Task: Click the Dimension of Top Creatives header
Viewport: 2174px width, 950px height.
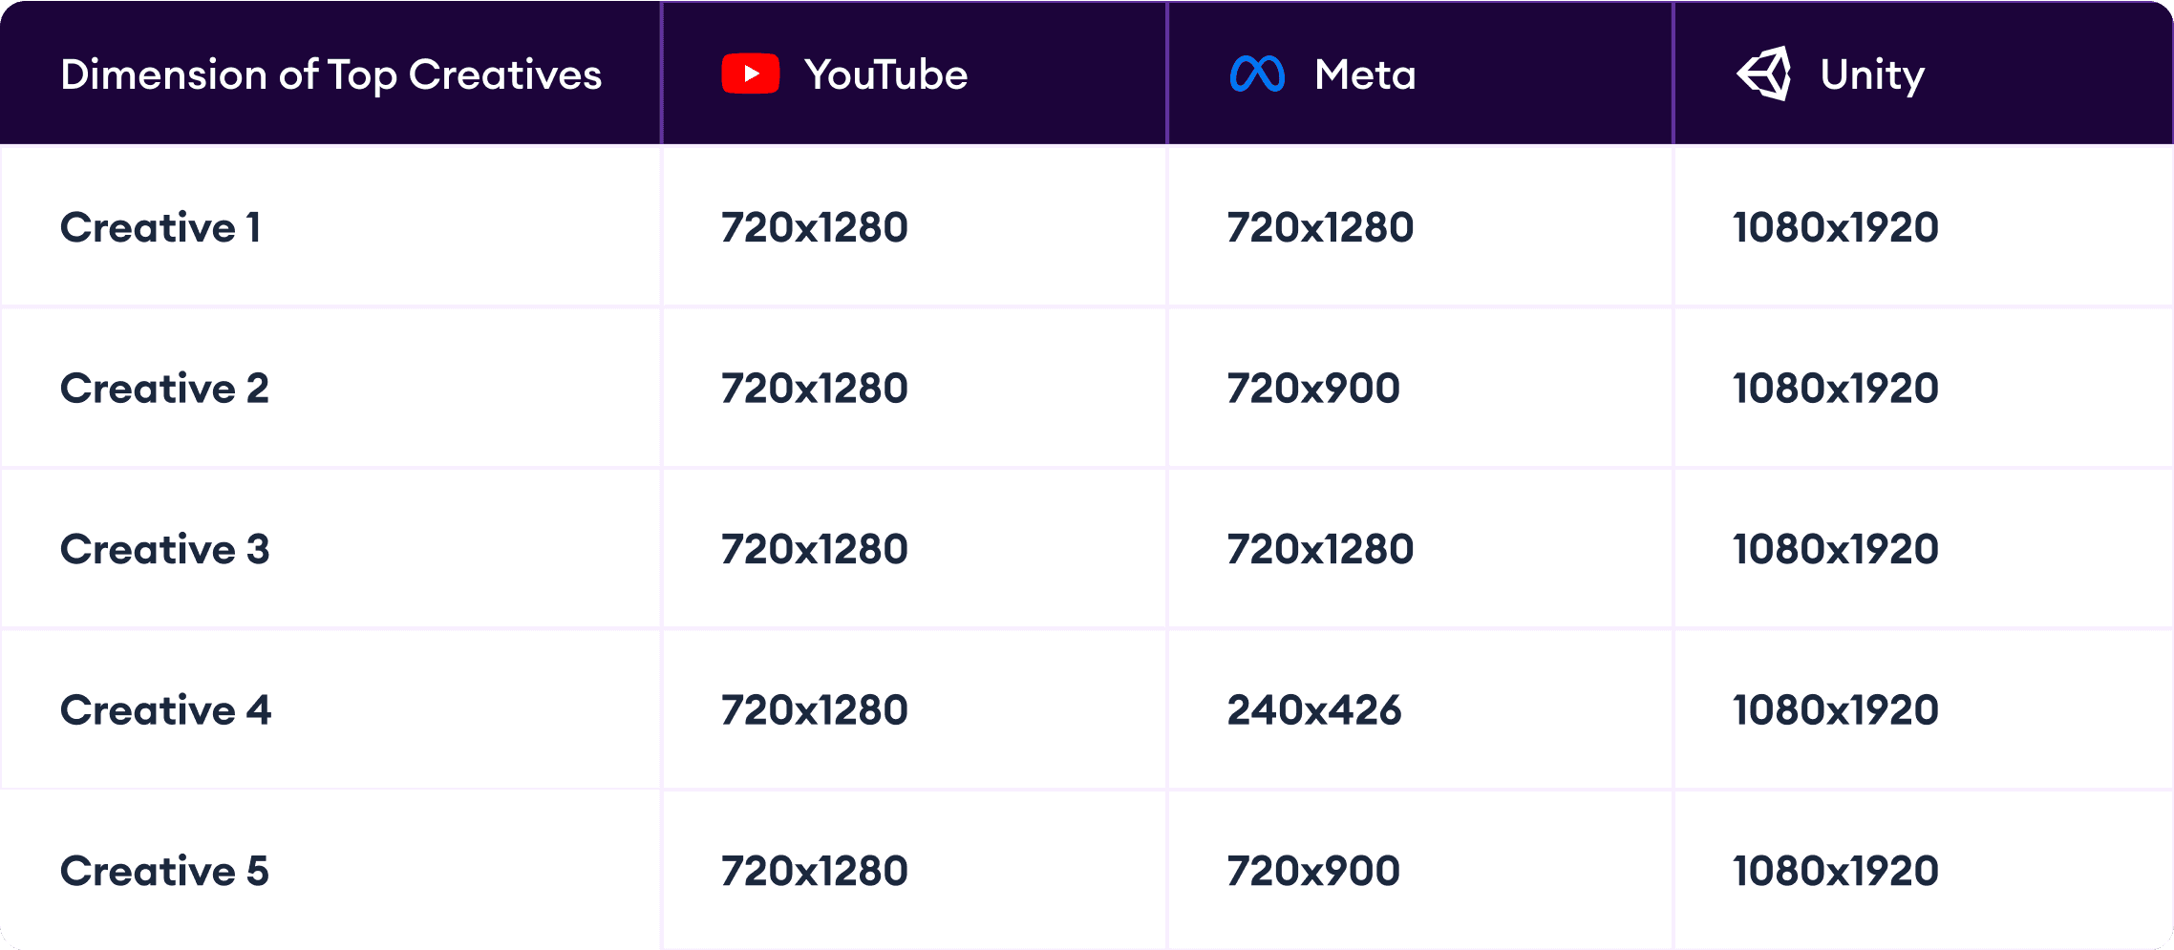Action: pyautogui.click(x=330, y=74)
